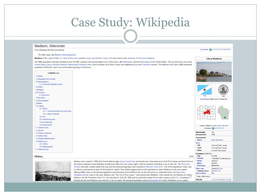Open the 'Demonym' link in the infobox
This screenshot has height=196, width=261.
point(201,165)
